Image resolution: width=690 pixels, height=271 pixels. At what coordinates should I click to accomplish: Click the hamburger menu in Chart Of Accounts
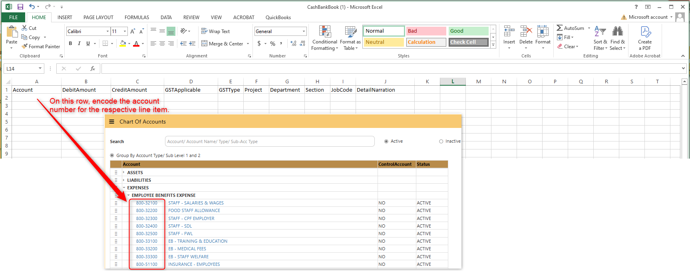[112, 122]
